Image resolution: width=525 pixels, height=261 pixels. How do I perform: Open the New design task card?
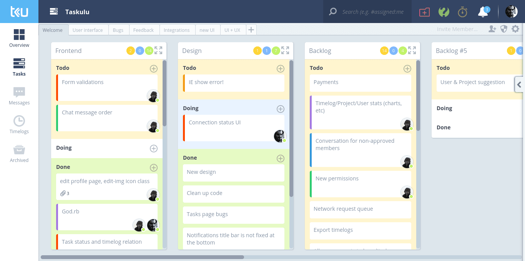[x=234, y=173]
